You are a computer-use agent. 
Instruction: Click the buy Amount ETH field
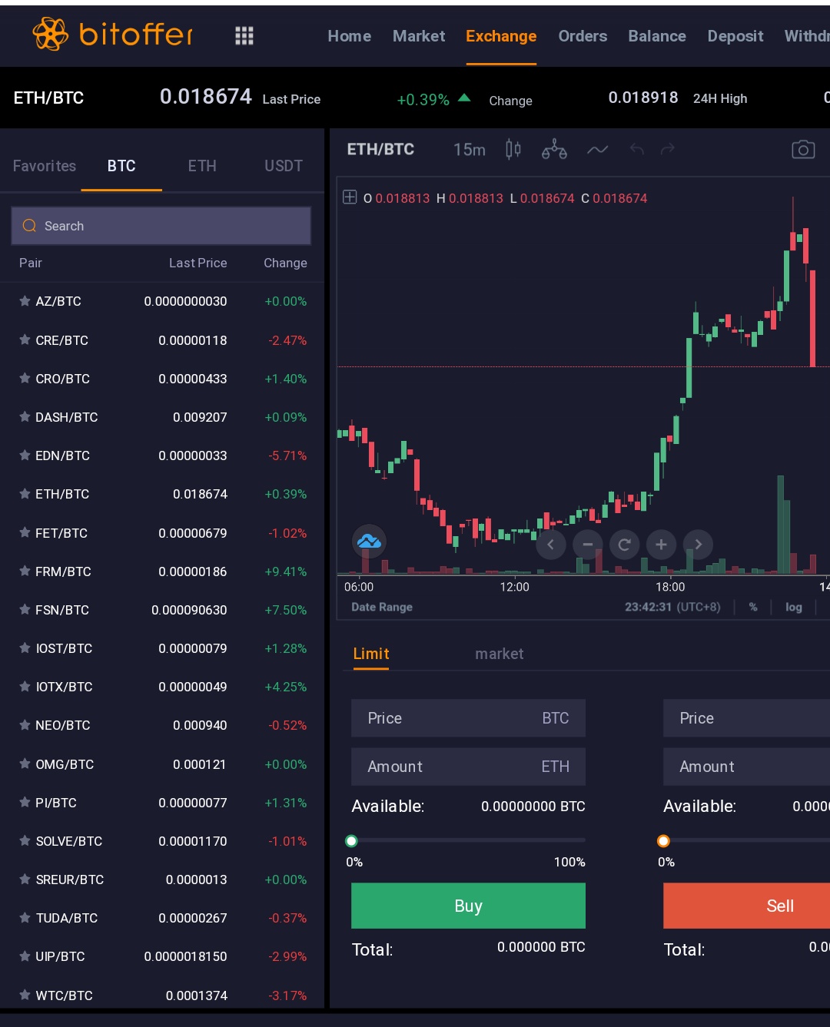click(468, 767)
